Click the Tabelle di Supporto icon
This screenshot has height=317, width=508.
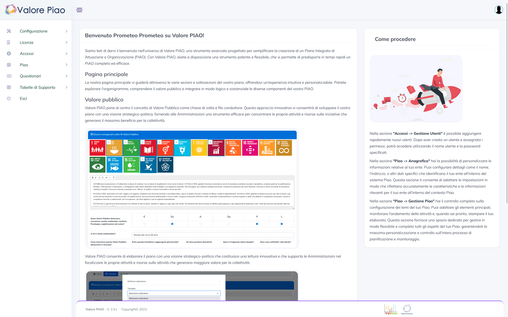(x=9, y=87)
